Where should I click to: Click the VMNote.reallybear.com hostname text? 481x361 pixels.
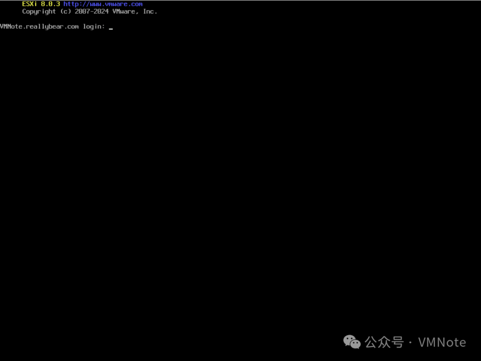(39, 27)
